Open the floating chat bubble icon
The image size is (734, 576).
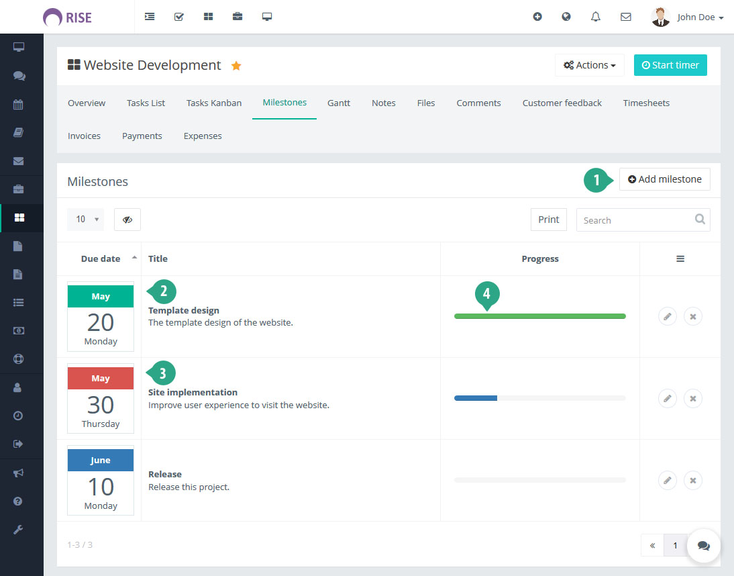click(x=703, y=546)
